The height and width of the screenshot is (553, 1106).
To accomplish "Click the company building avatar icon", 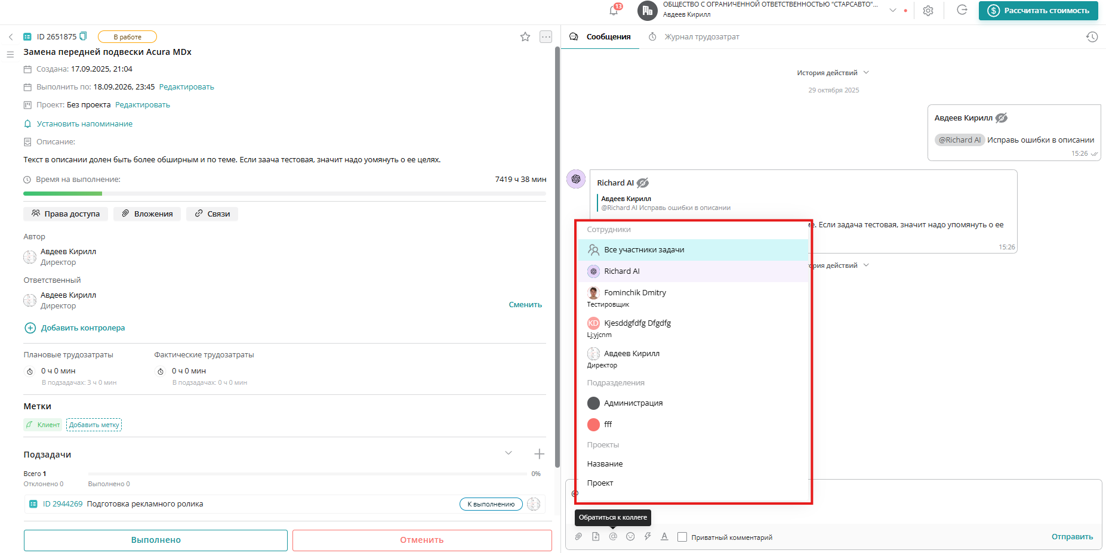I will 648,11.
